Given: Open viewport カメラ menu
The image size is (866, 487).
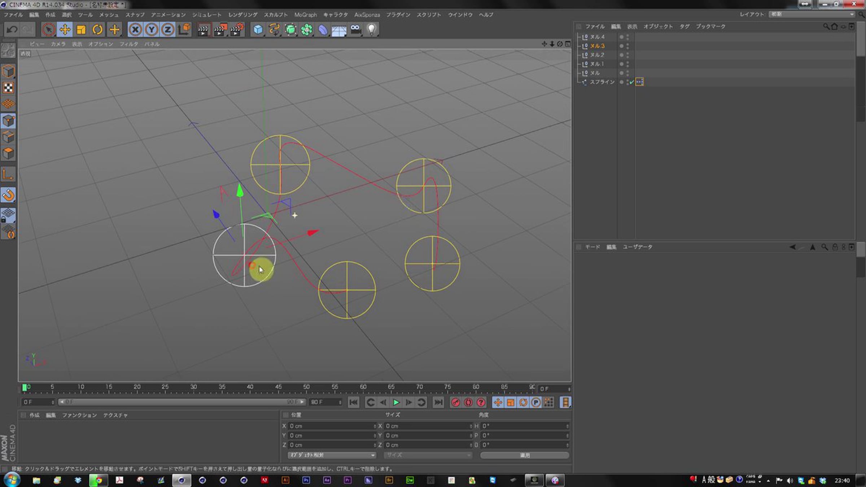Looking at the screenshot, I should pos(58,44).
